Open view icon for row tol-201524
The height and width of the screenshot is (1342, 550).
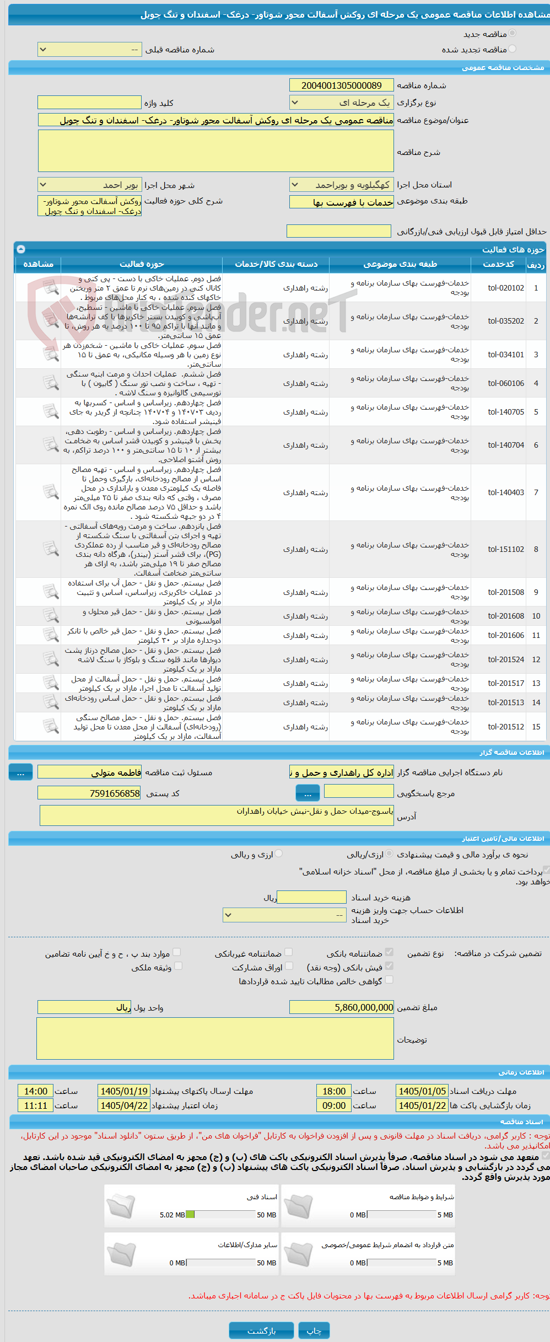[51, 659]
